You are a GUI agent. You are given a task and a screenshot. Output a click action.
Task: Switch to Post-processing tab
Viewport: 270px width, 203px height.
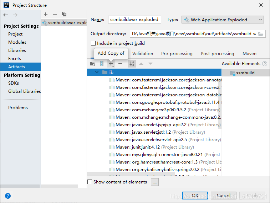click(x=218, y=54)
